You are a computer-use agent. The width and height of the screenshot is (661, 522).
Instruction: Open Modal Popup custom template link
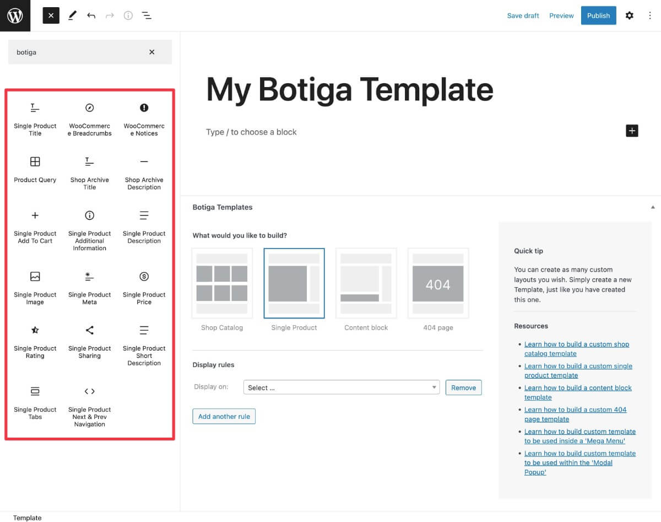pos(580,462)
